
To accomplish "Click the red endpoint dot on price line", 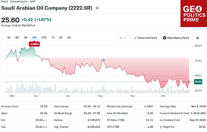I will [x=189, y=82].
